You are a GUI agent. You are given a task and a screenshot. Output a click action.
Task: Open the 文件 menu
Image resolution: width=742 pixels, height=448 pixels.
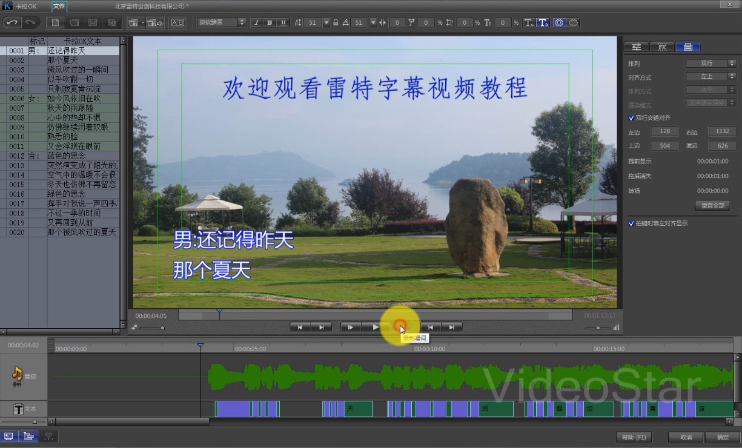click(59, 6)
